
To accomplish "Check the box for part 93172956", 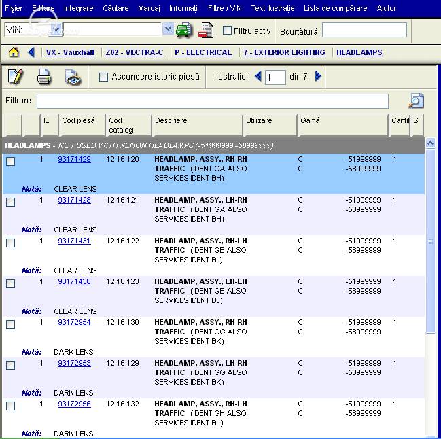I will pos(11,406).
